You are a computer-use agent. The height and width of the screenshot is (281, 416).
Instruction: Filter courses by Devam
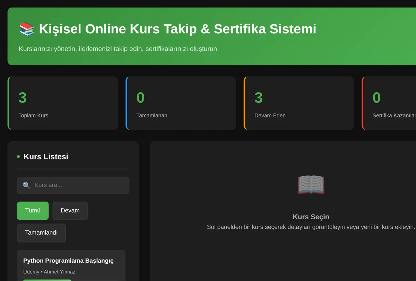tap(70, 211)
